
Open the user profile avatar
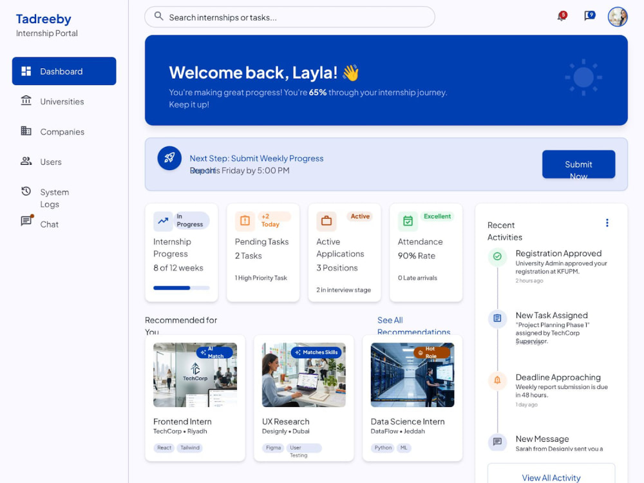pos(618,17)
